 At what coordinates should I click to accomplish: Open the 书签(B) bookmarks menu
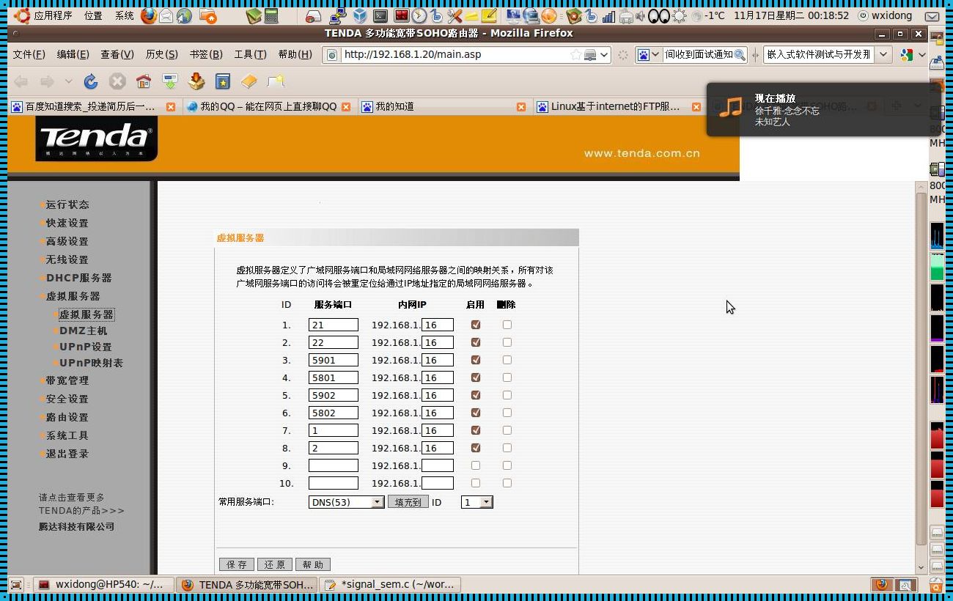(206, 54)
